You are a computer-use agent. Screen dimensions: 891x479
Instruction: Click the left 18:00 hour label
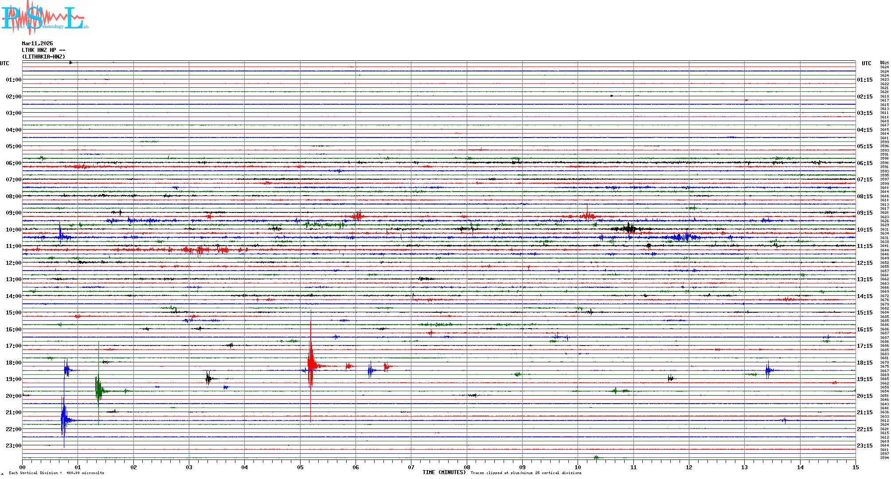click(x=13, y=363)
